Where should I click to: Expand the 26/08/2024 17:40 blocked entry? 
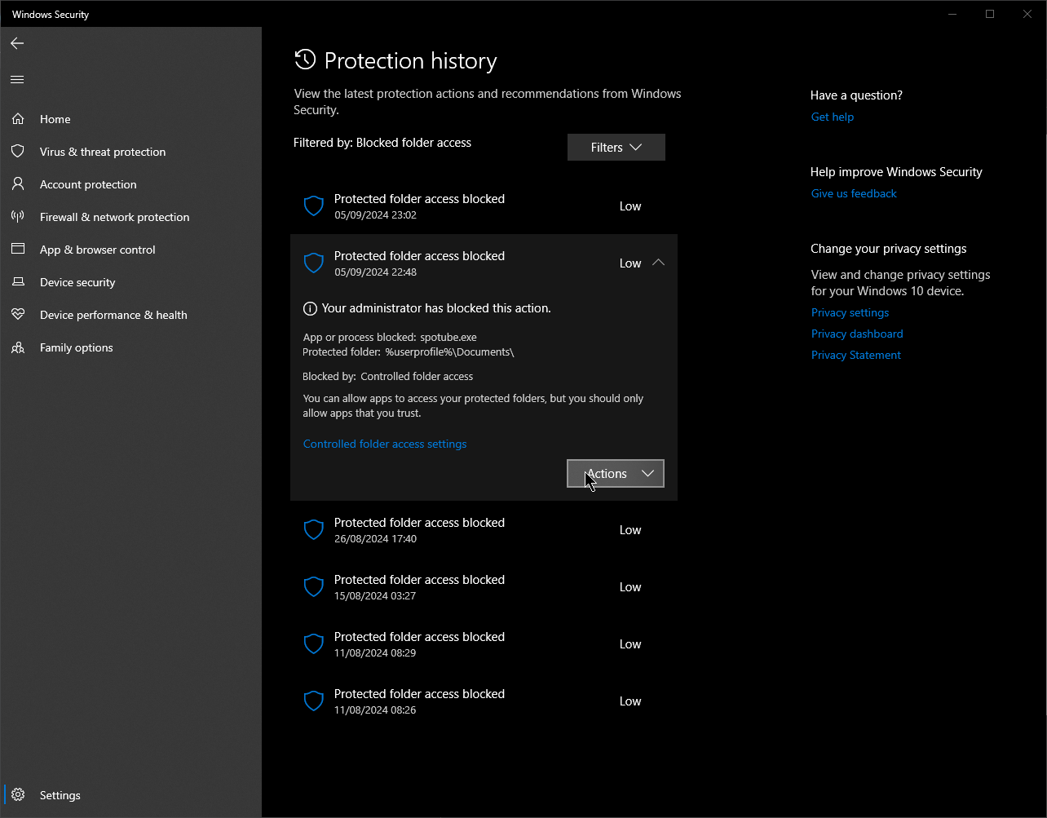point(484,530)
